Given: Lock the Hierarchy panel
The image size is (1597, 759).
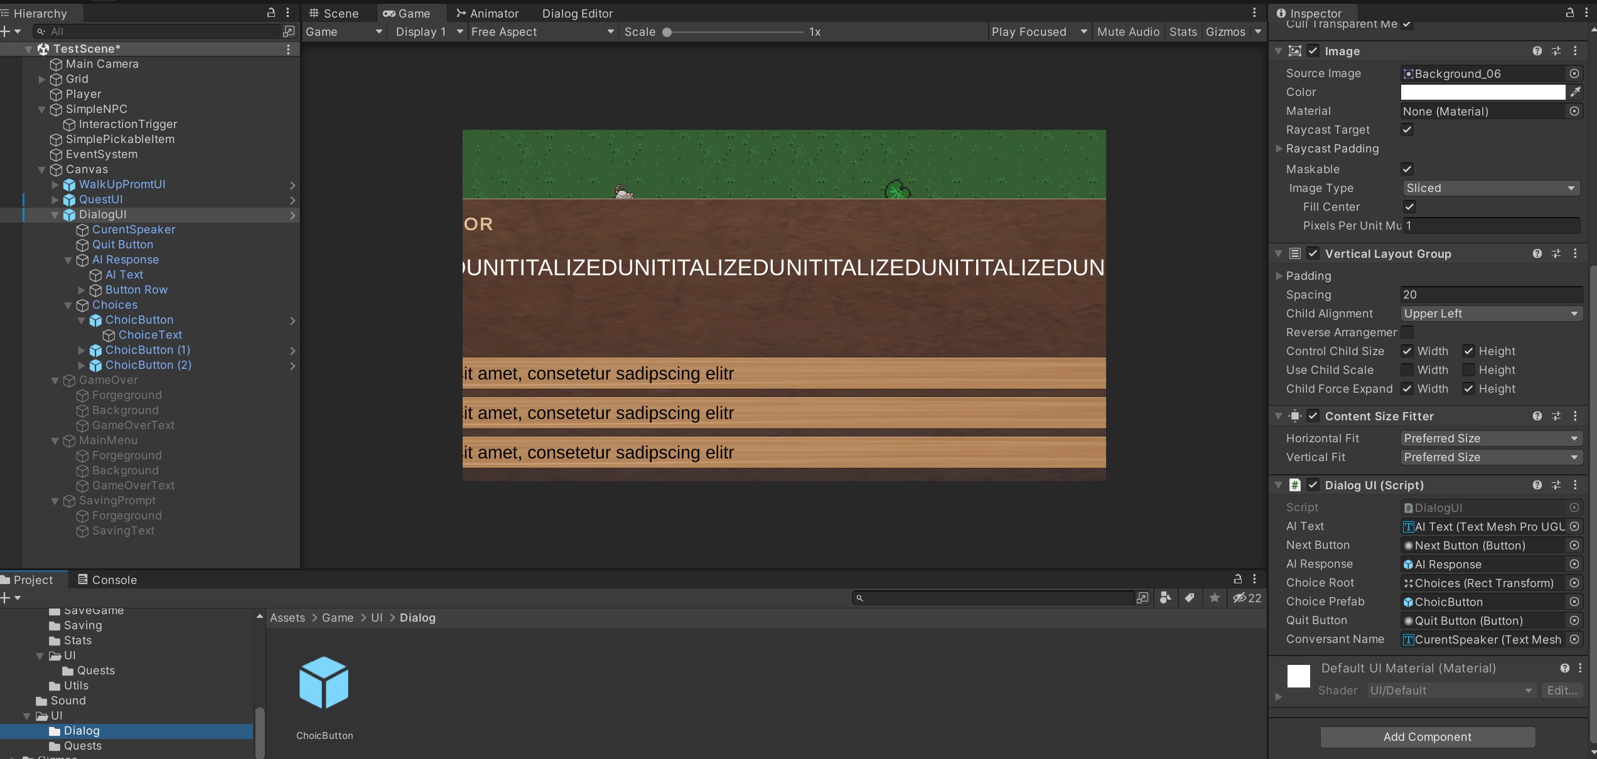Looking at the screenshot, I should coord(271,13).
